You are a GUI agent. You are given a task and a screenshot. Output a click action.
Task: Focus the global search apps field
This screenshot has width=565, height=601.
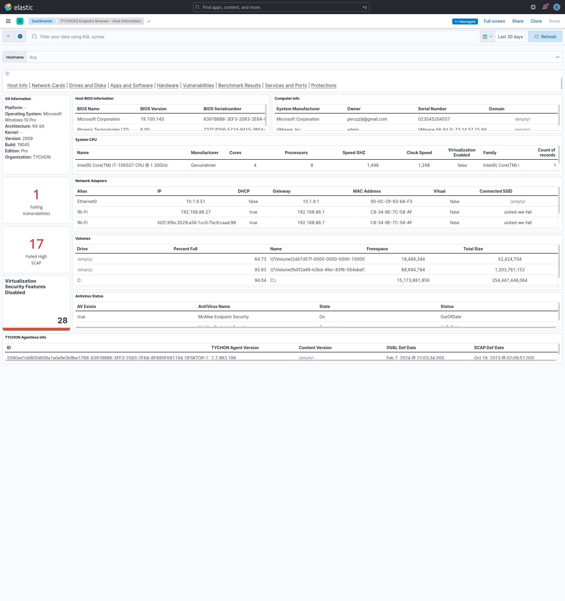click(281, 7)
